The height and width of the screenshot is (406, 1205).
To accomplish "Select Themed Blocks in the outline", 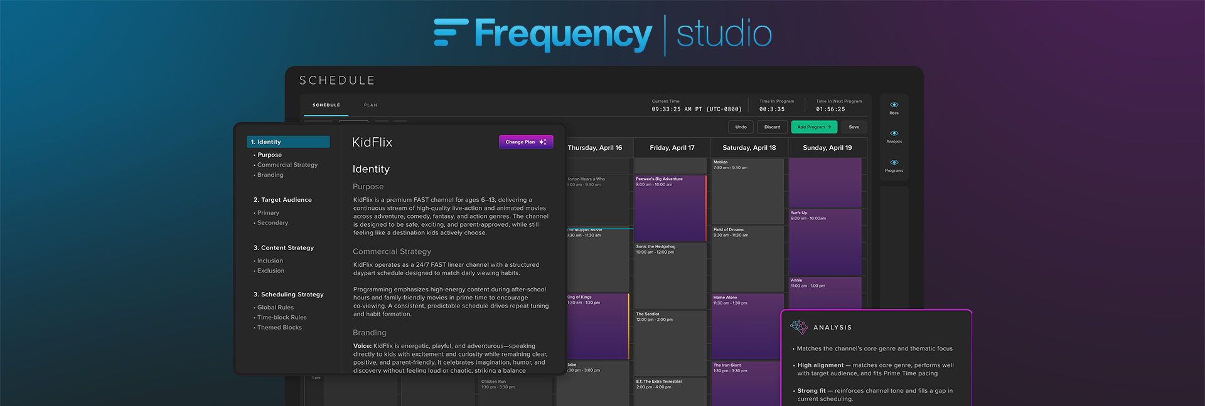I will pyautogui.click(x=279, y=328).
